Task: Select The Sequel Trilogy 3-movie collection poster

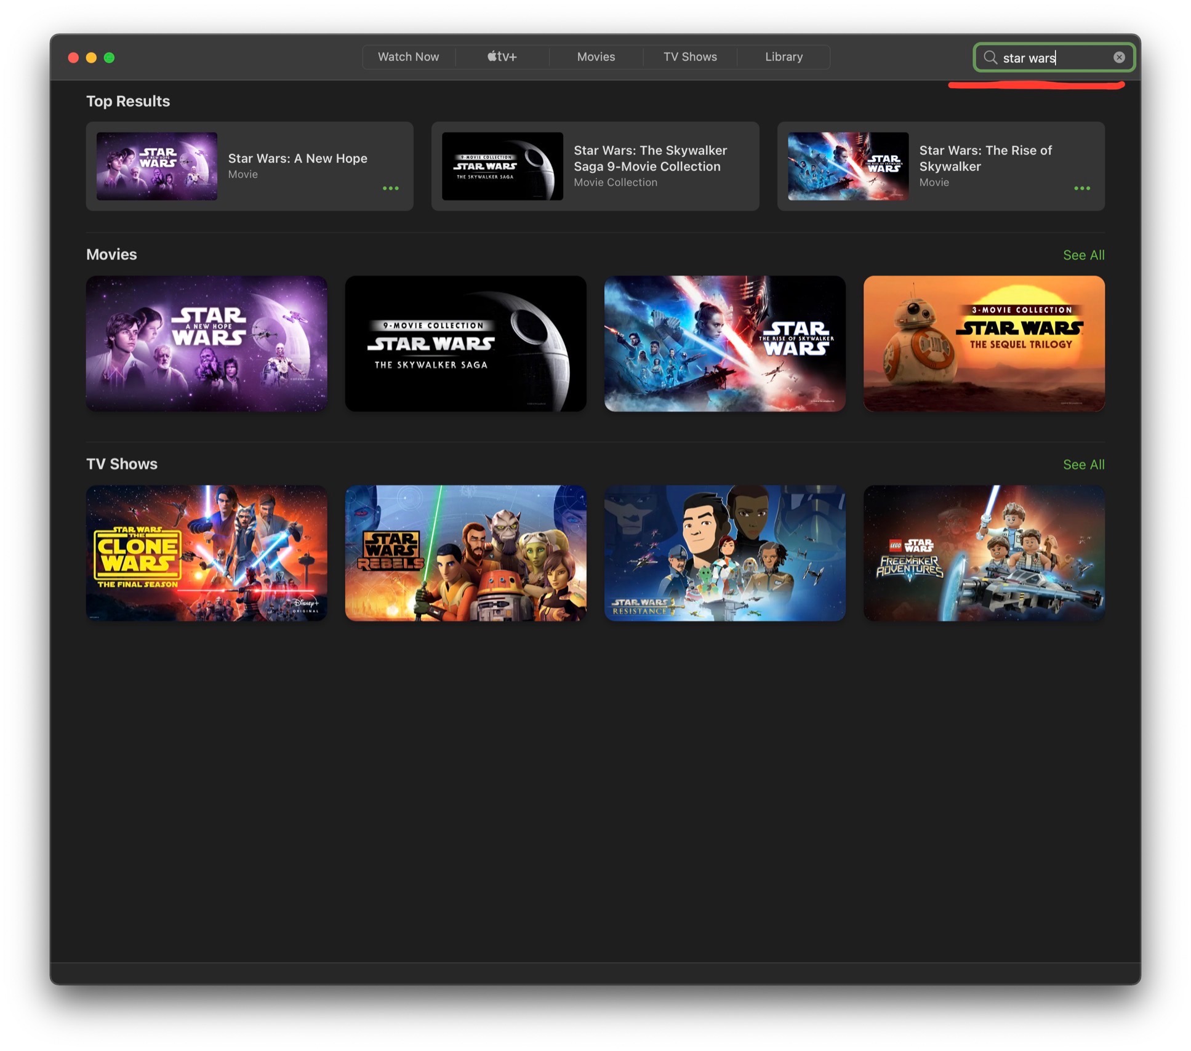Action: (983, 343)
